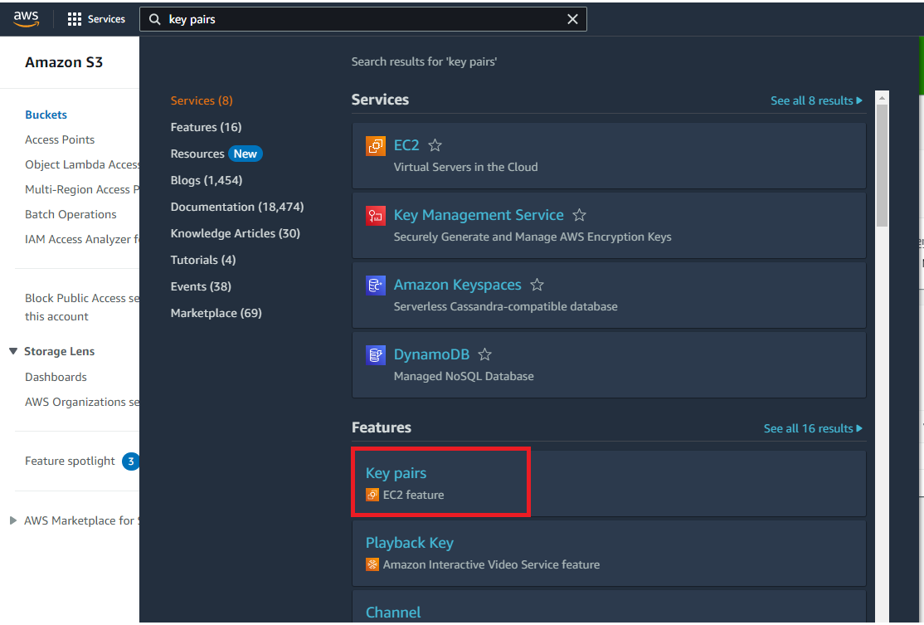Collapse the Storage Lens section

(13, 351)
